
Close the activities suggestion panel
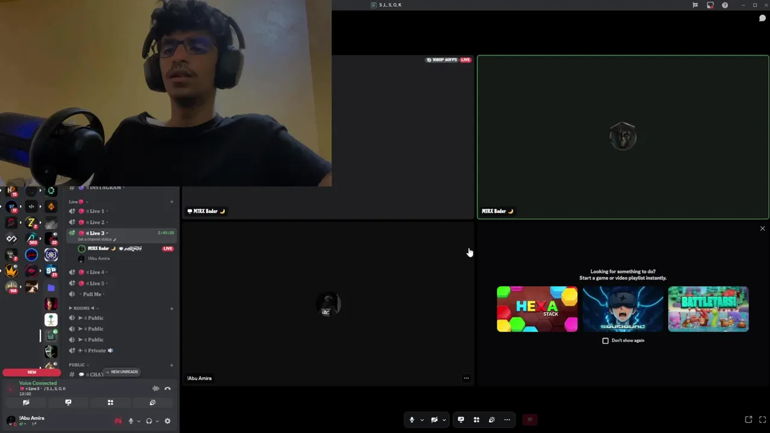(x=762, y=229)
